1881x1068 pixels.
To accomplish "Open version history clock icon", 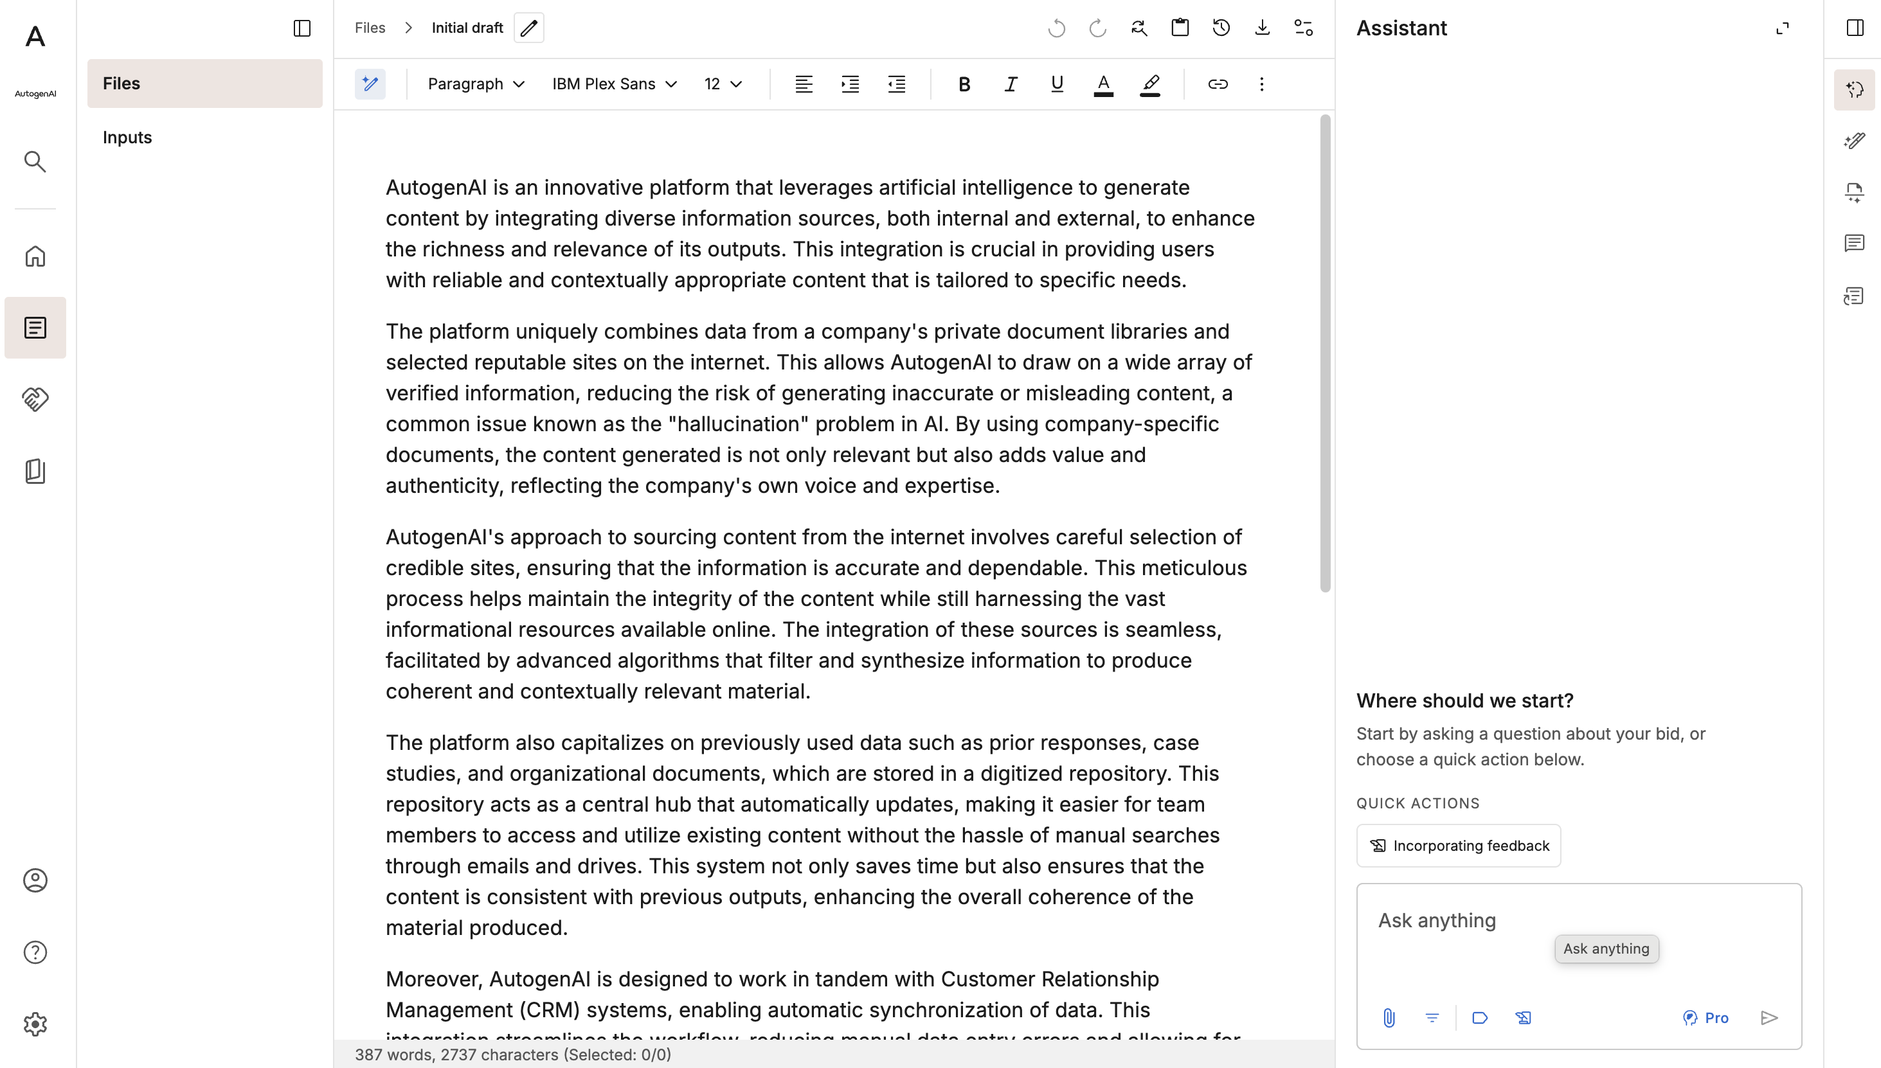I will [1221, 28].
